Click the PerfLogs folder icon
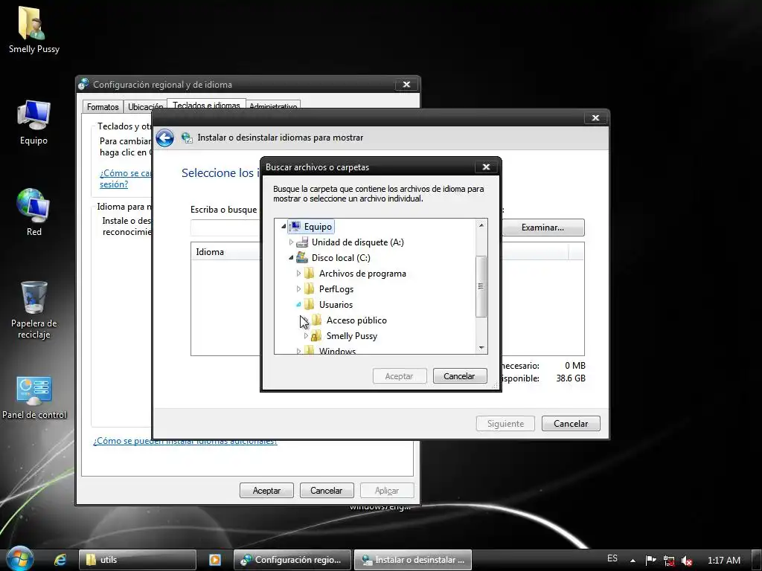This screenshot has height=571, width=762. point(310,289)
